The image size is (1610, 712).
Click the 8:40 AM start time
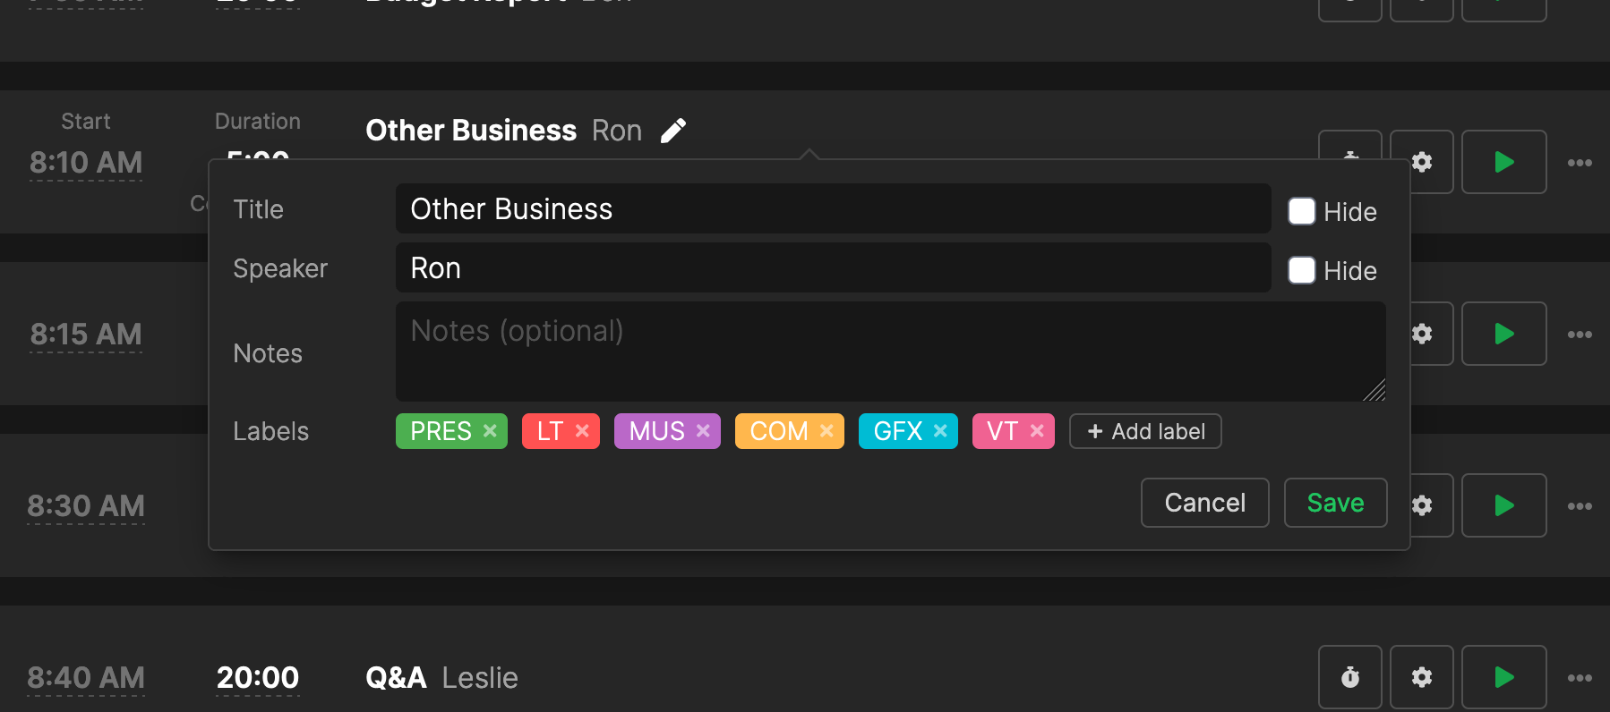[x=86, y=678]
